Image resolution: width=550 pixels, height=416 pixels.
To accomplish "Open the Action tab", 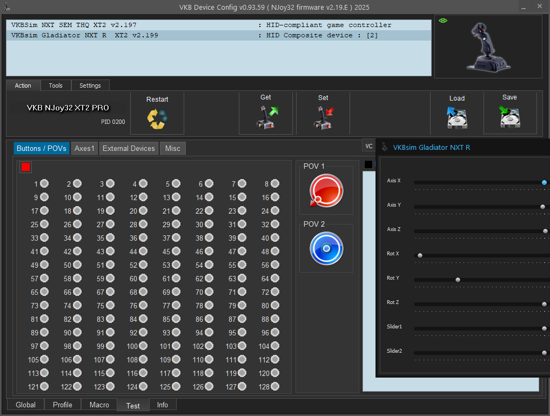I will click(23, 85).
